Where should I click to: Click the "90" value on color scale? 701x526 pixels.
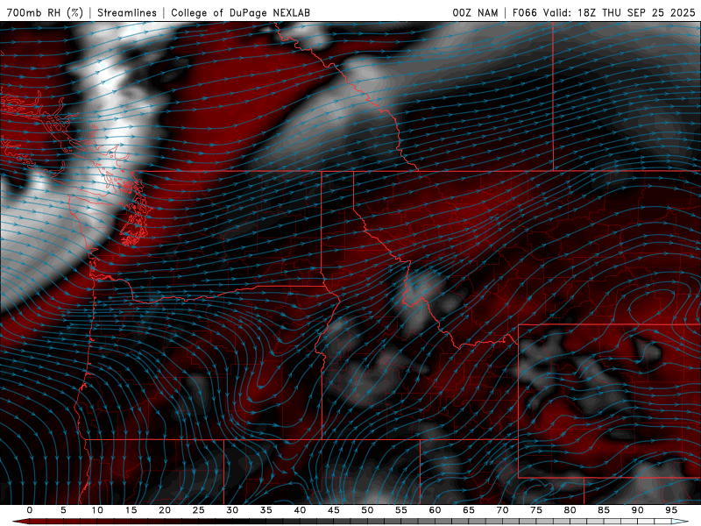coord(638,510)
